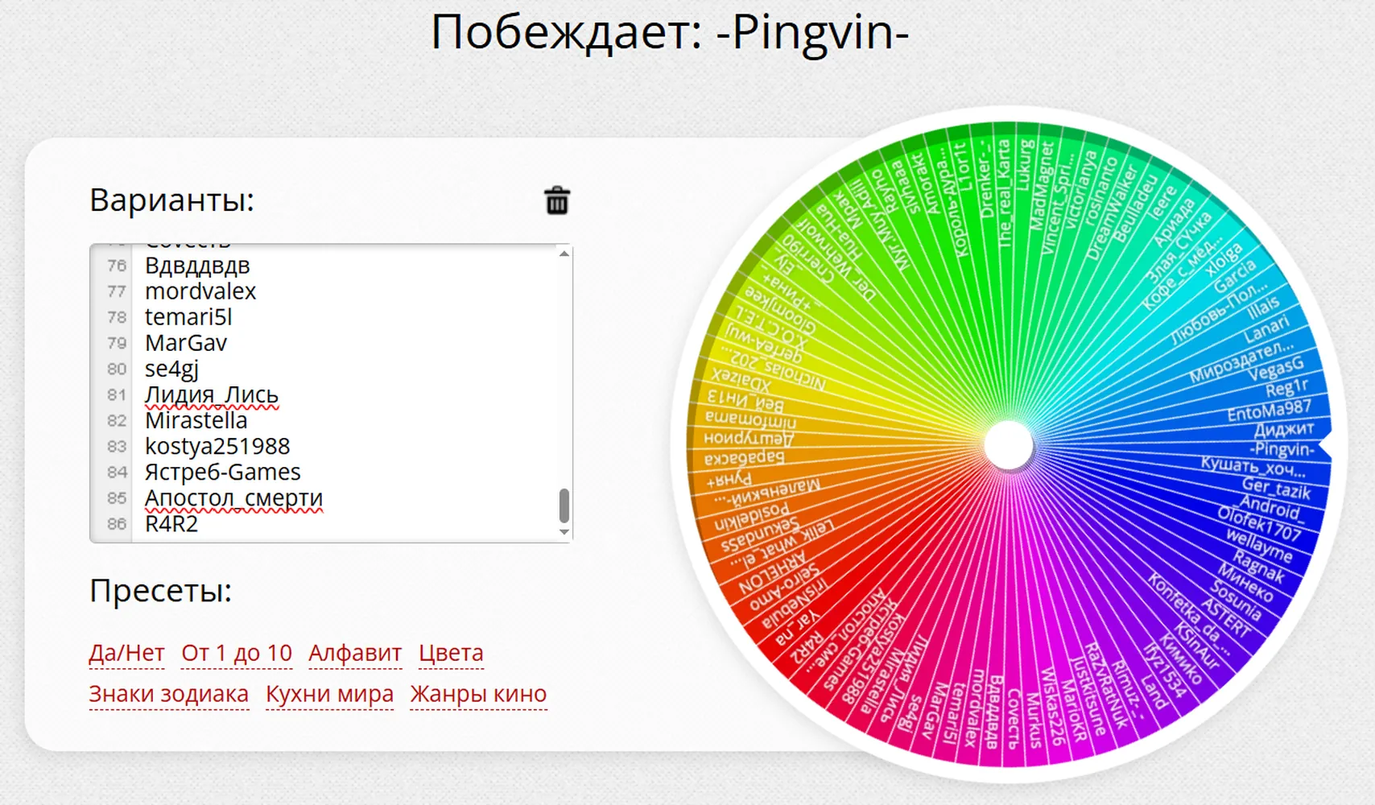
Task: Select the Знаки зодиака preset
Action: 168,694
